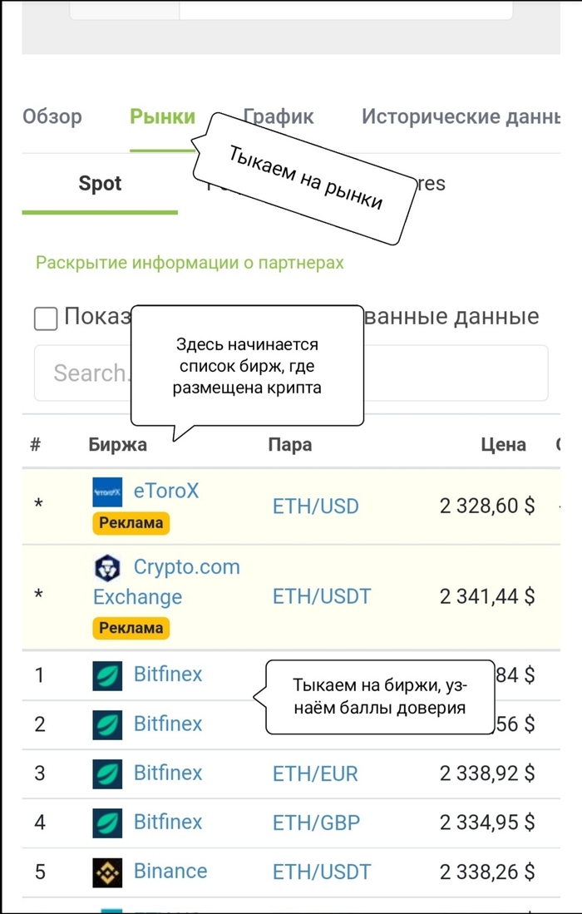Viewport: 582px width, 914px height.
Task: Sort by the Цена column header
Action: (x=503, y=445)
